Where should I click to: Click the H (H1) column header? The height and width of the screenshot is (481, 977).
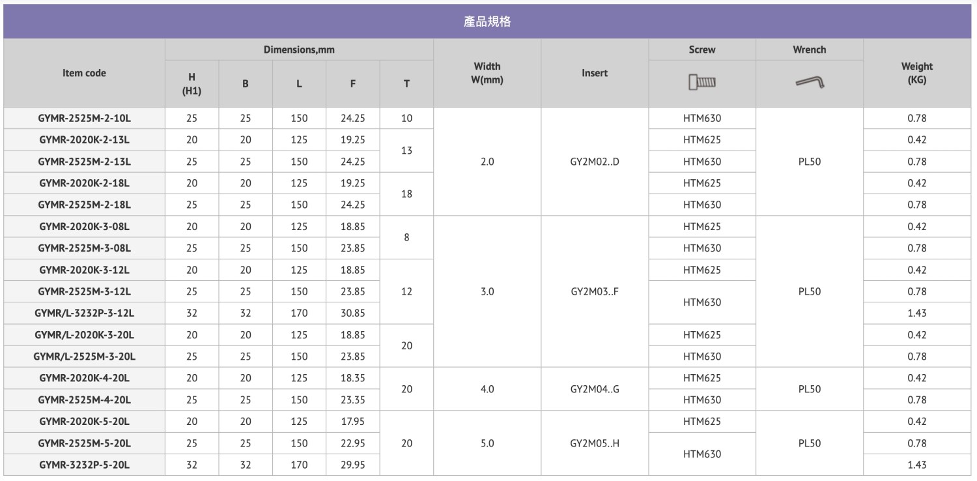point(191,84)
